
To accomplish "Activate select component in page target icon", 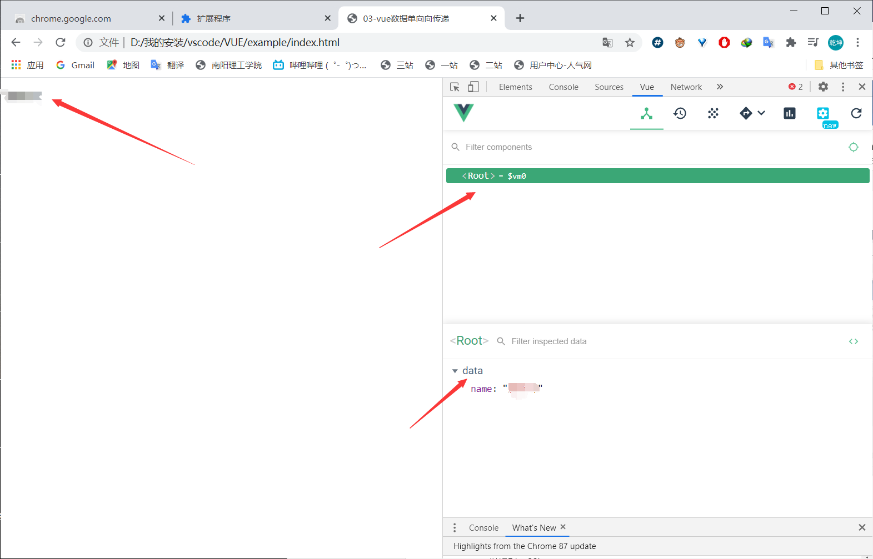I will point(854,147).
